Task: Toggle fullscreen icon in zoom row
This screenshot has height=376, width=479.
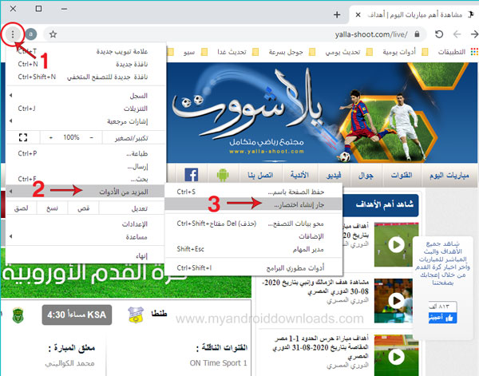Action: pos(23,137)
